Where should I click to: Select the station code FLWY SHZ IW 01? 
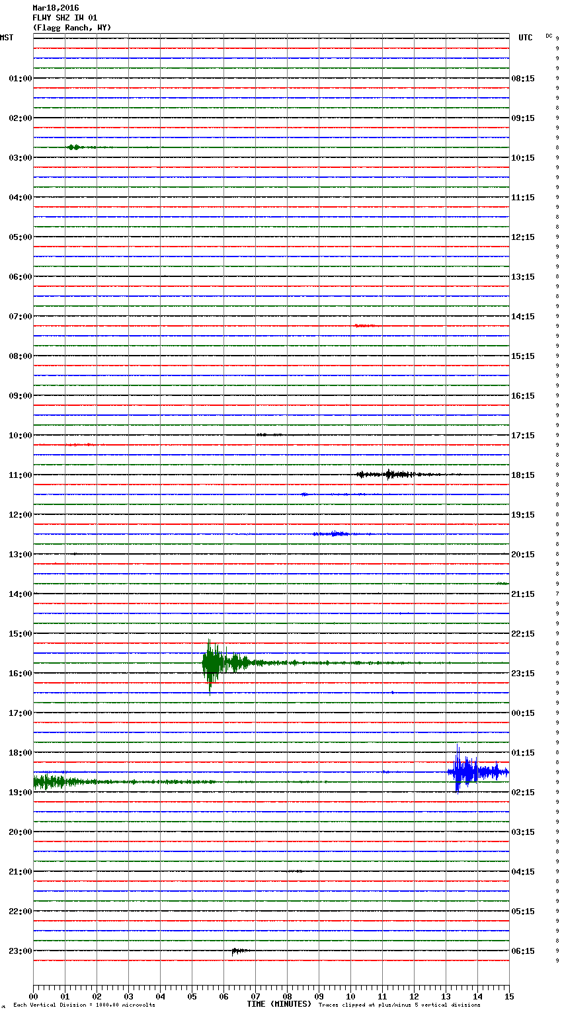pos(65,18)
